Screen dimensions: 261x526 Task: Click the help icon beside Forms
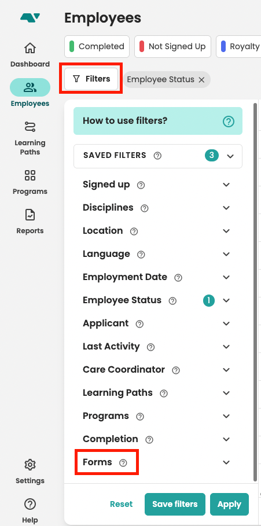pyautogui.click(x=123, y=463)
